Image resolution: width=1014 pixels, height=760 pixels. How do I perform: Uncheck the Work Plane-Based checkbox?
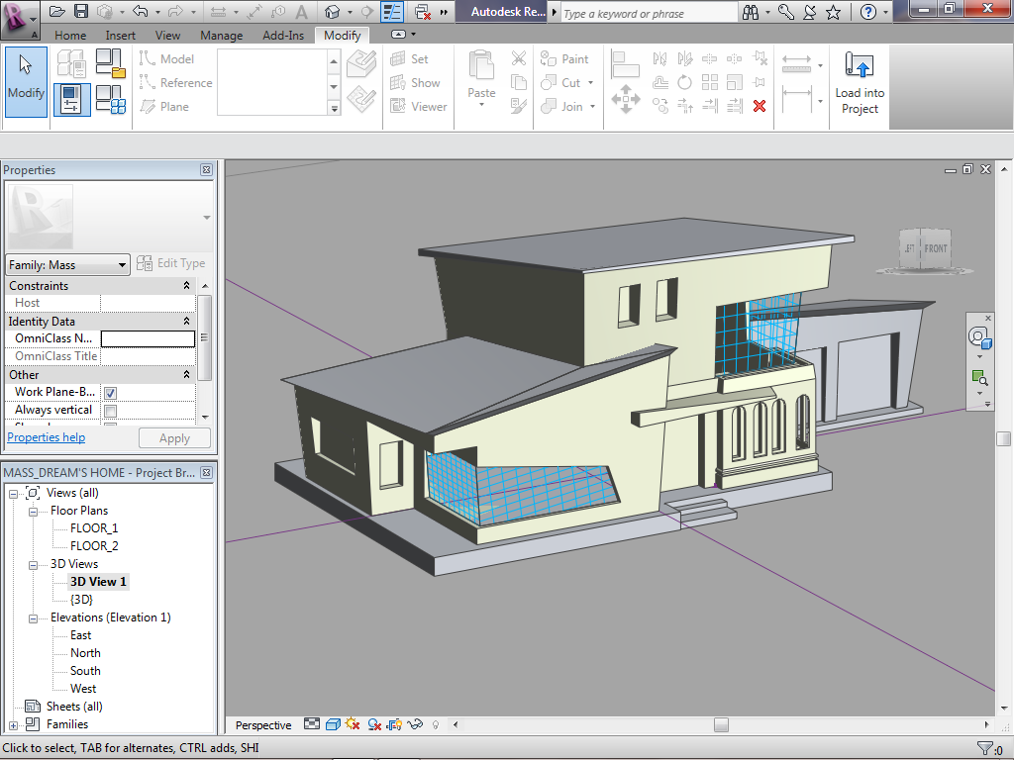pyautogui.click(x=110, y=393)
